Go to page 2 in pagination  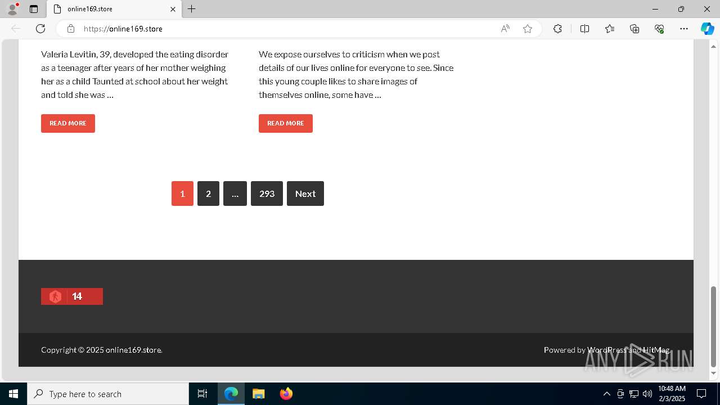(208, 193)
